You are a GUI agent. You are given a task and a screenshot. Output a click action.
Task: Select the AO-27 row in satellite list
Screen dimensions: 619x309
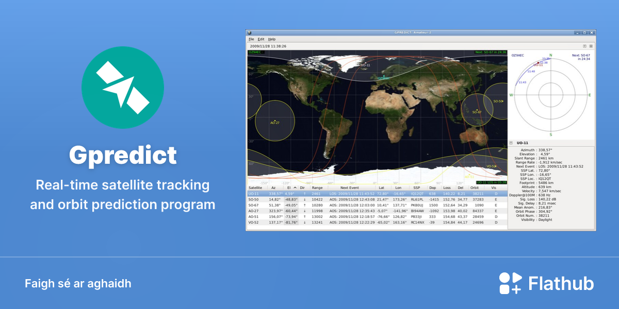pos(377,211)
